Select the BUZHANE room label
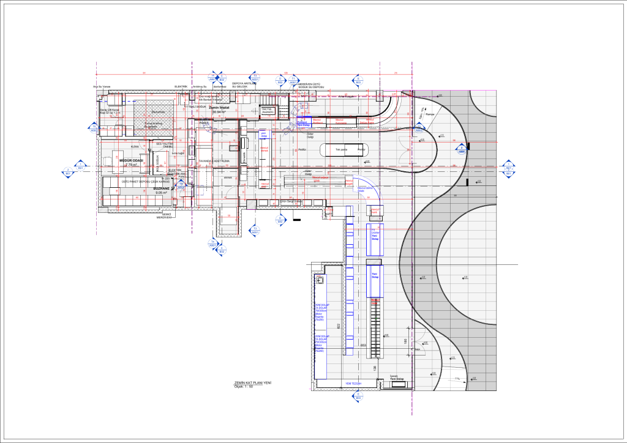Viewport: 627px width, 443px height. (x=162, y=188)
